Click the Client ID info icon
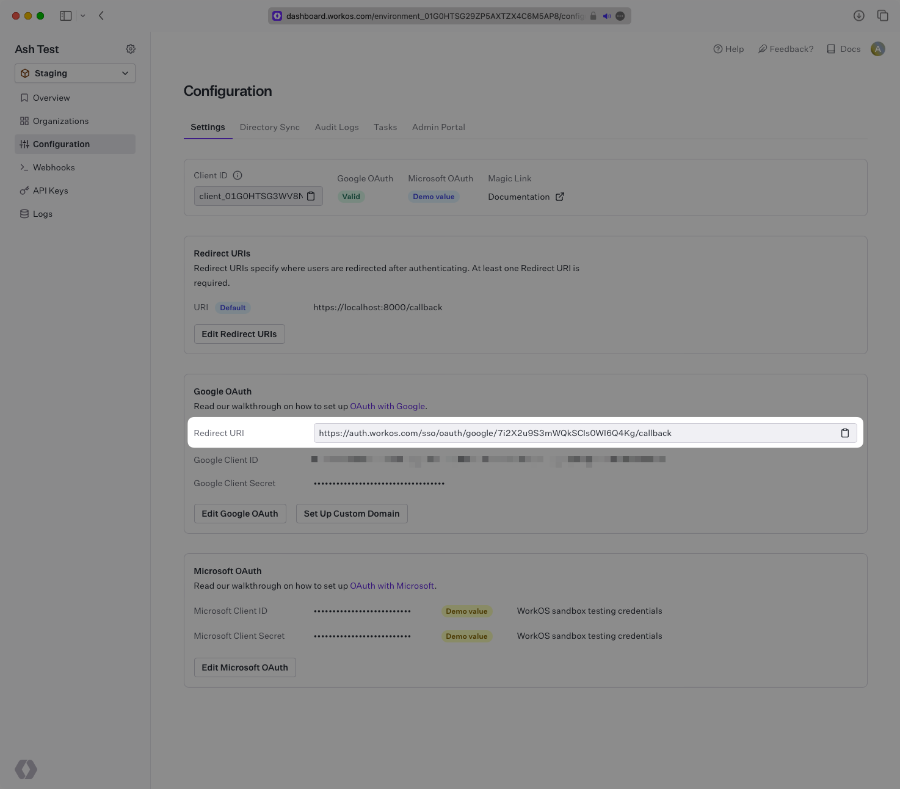Screen dimensions: 900x789 coord(238,175)
